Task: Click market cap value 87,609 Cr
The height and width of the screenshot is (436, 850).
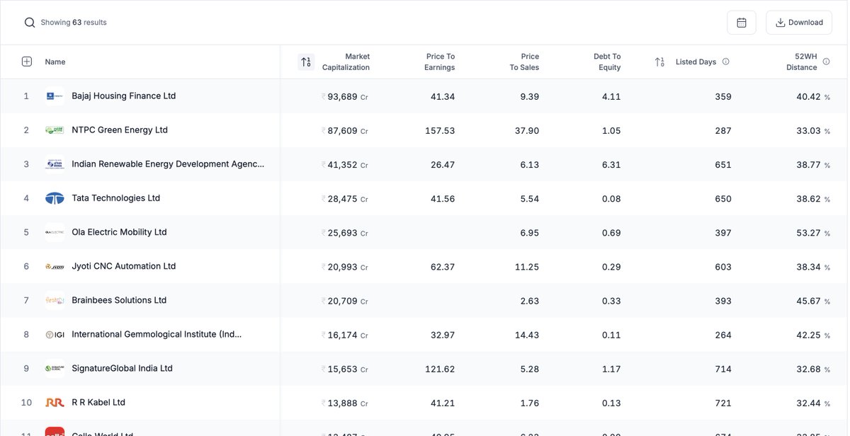Action: tap(345, 130)
